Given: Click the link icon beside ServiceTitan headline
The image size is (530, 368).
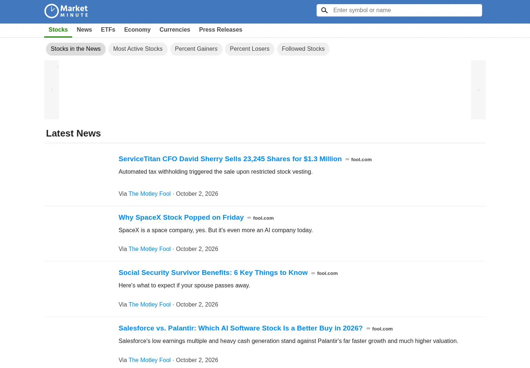Looking at the screenshot, I should point(347,159).
